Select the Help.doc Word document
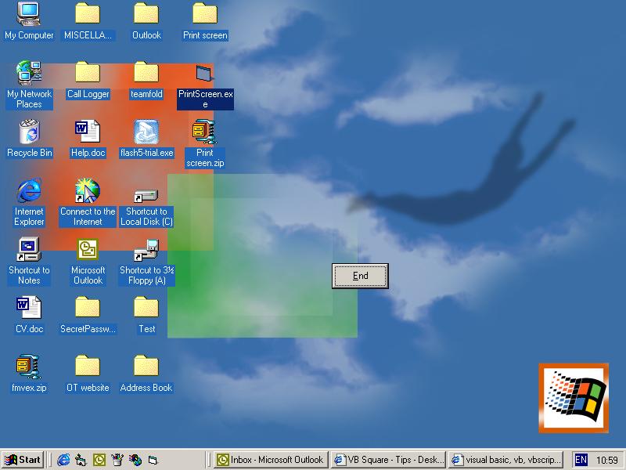 coord(88,132)
